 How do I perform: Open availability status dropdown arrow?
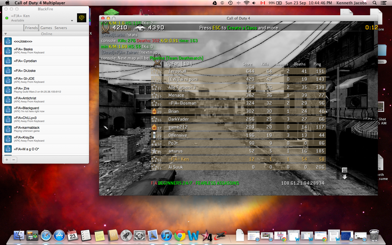pos(72,21)
